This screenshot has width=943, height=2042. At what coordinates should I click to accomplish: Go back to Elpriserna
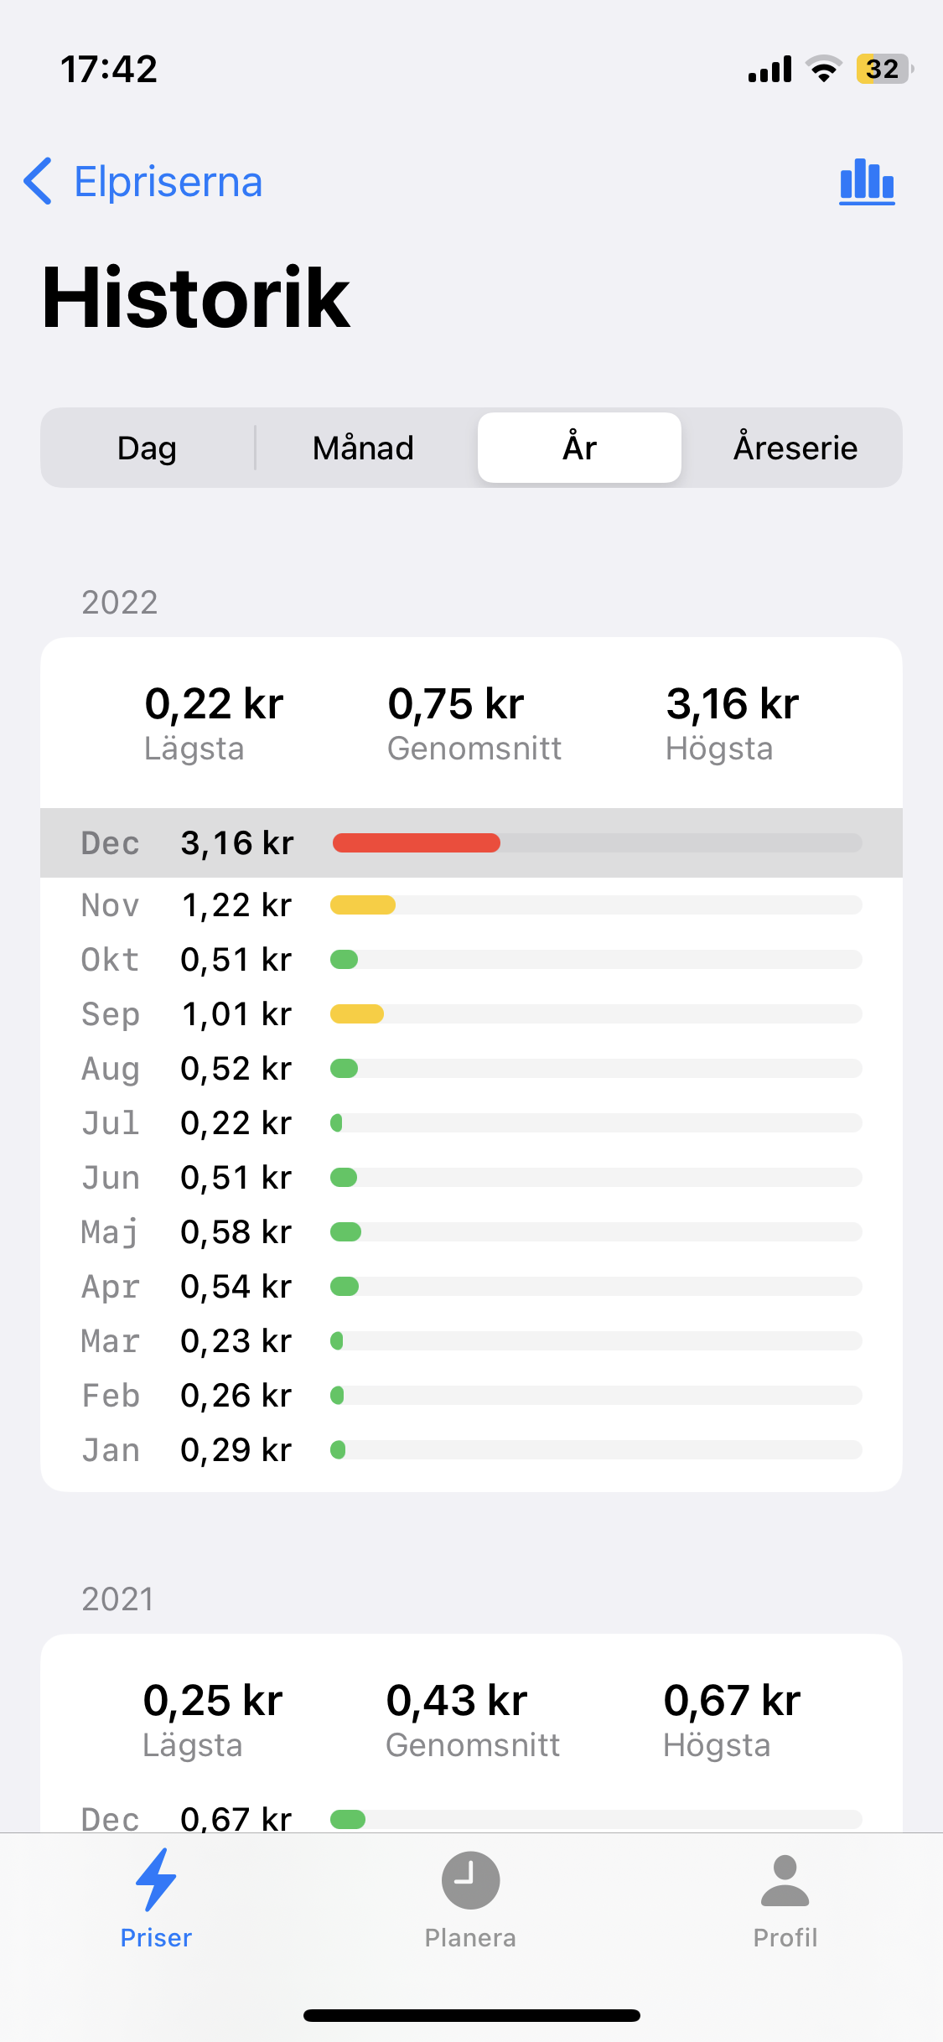(x=168, y=181)
